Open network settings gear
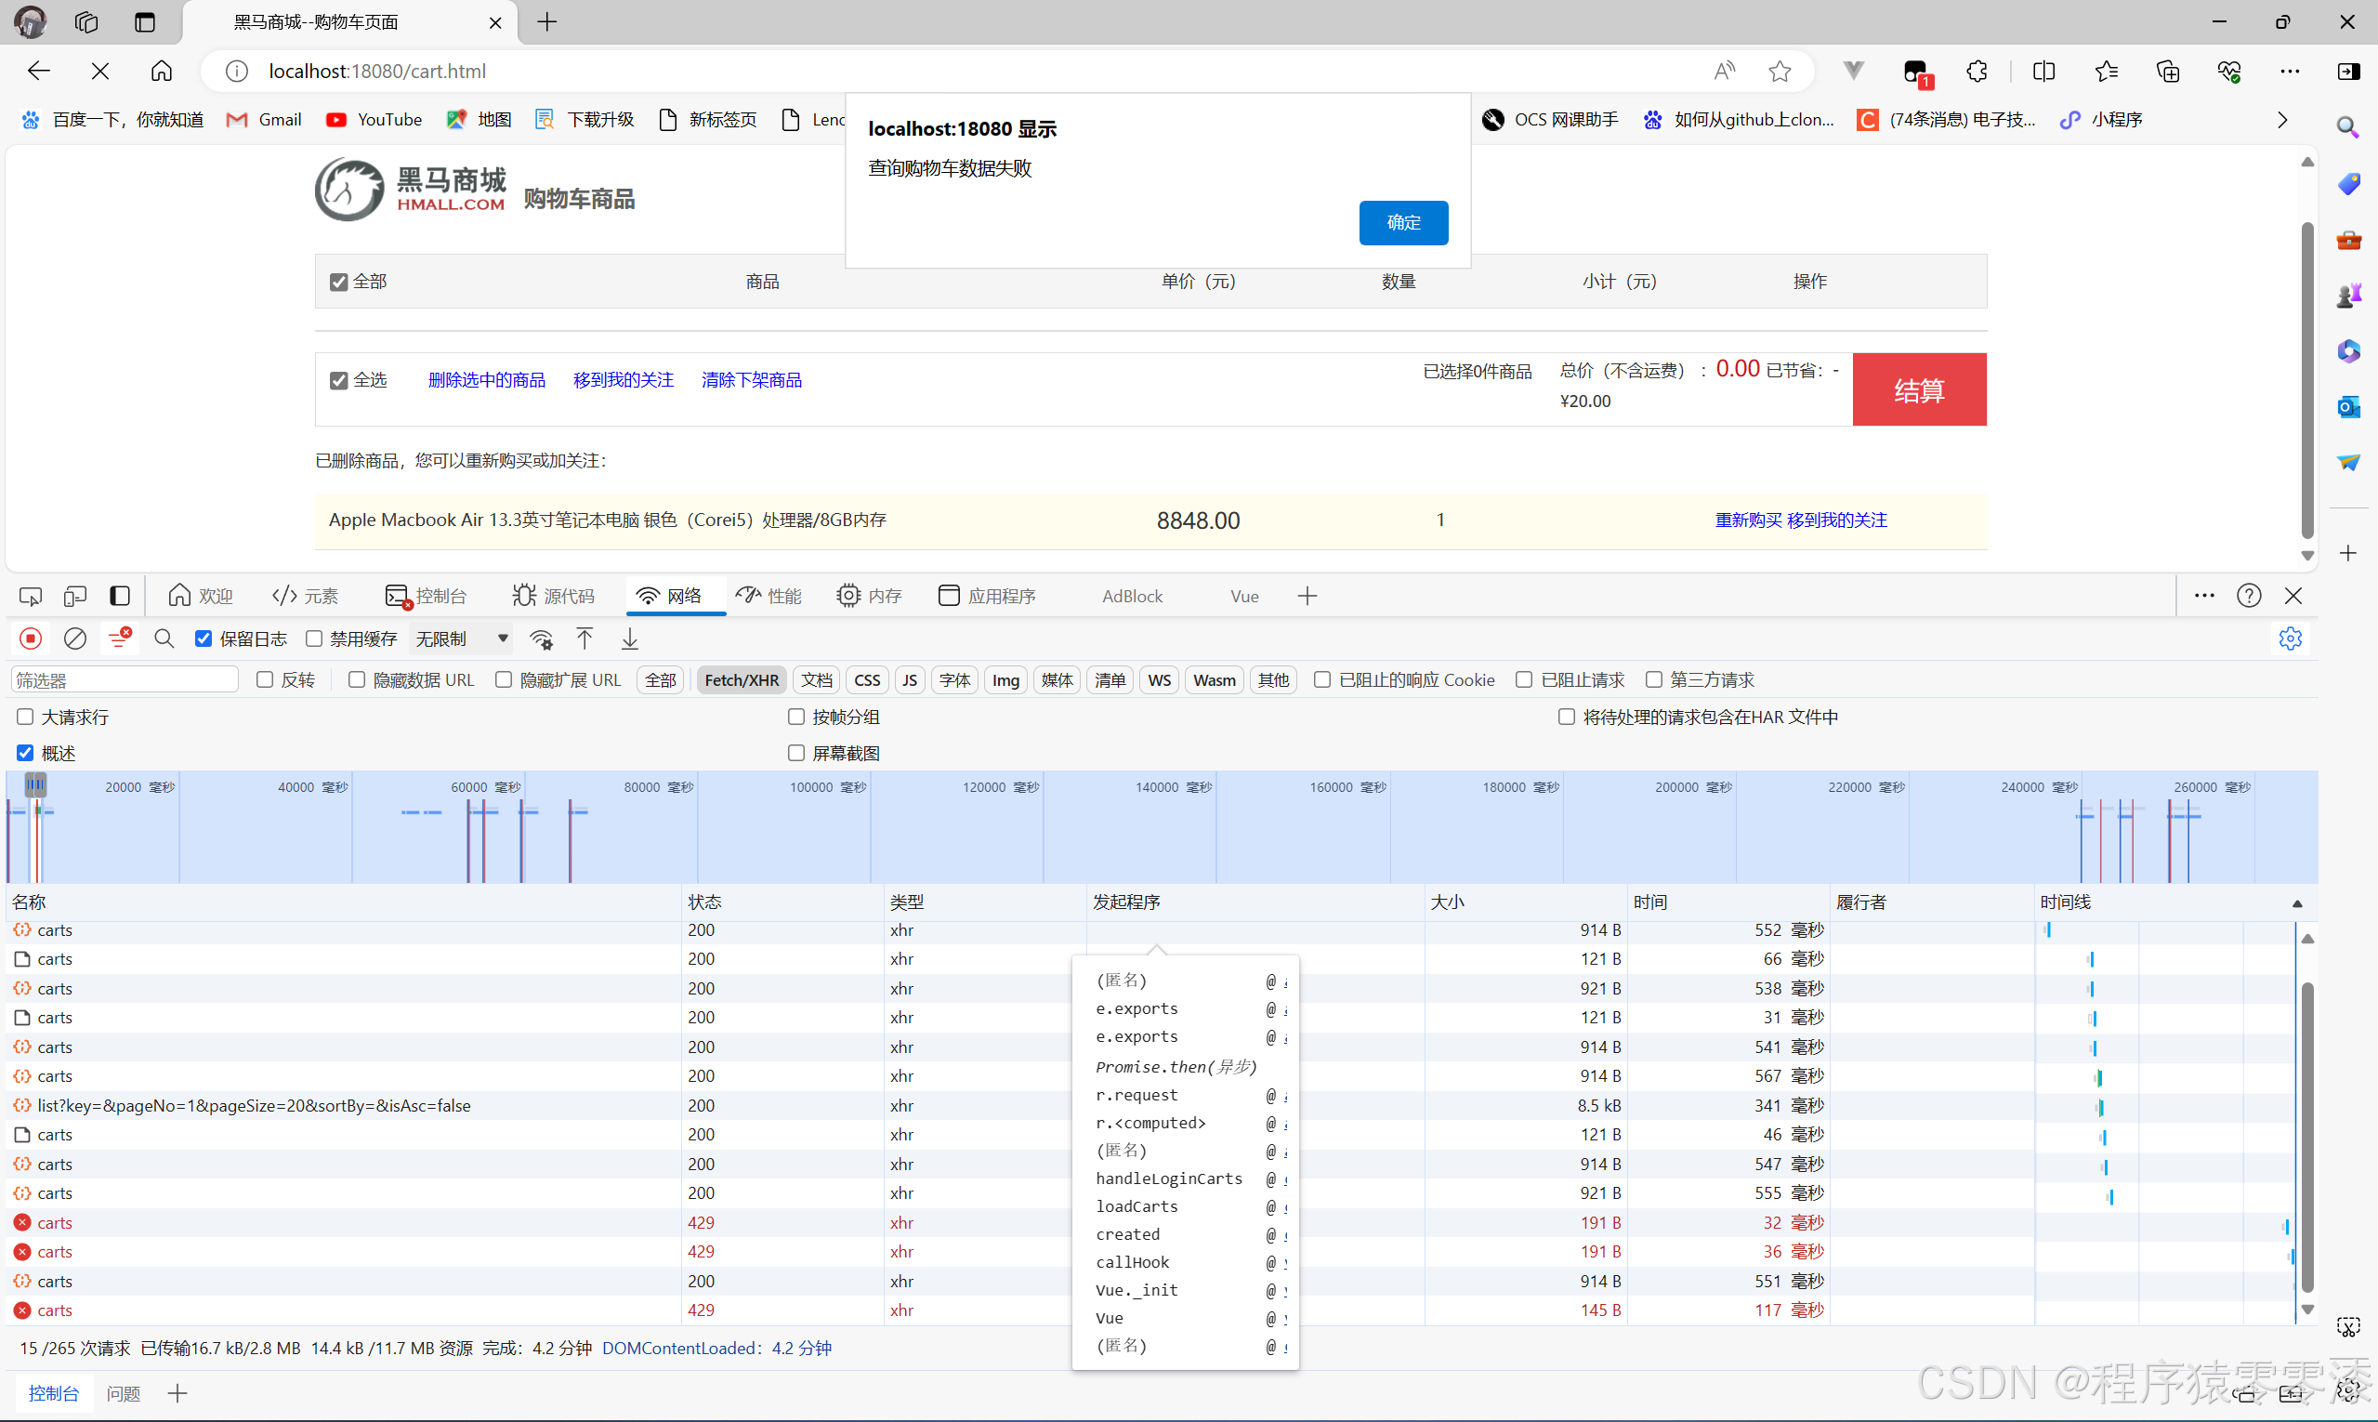The width and height of the screenshot is (2378, 1422). [2290, 639]
